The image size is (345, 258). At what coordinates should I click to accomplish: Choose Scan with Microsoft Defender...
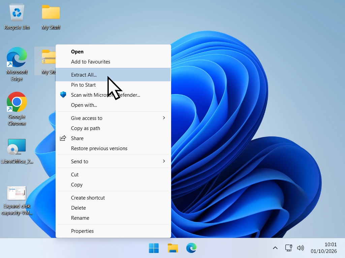click(113, 95)
